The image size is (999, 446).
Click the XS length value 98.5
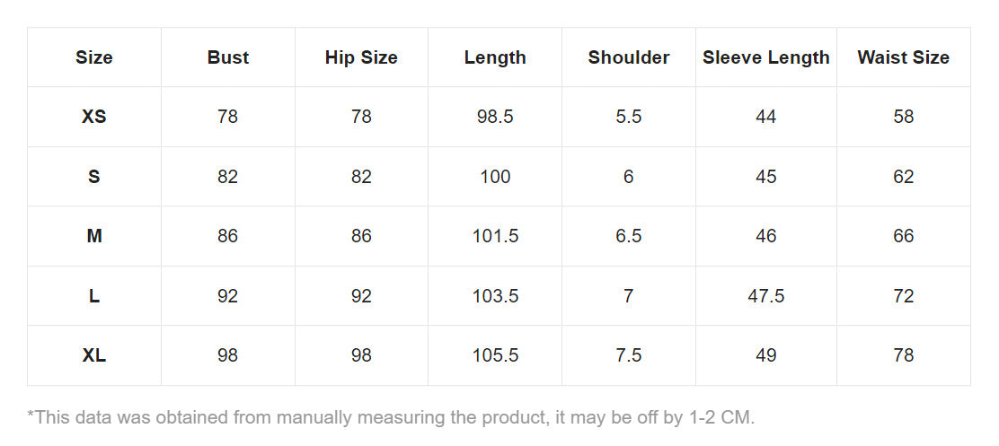[x=495, y=117]
